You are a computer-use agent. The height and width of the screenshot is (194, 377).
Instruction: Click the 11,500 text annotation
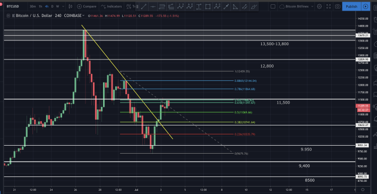(x=283, y=103)
